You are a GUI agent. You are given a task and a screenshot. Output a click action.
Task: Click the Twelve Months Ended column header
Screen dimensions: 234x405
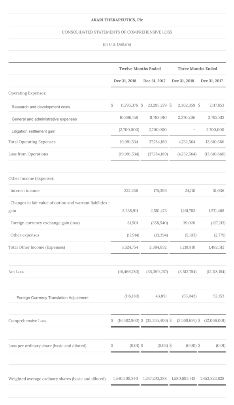coord(140,68)
